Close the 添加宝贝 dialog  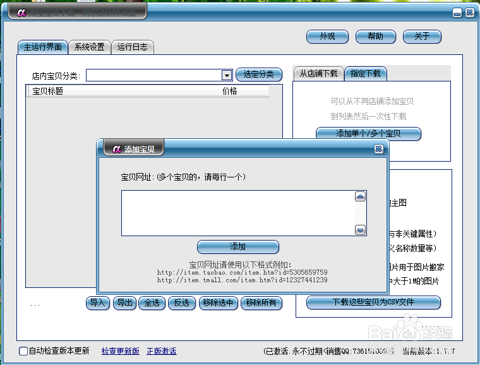point(379,148)
